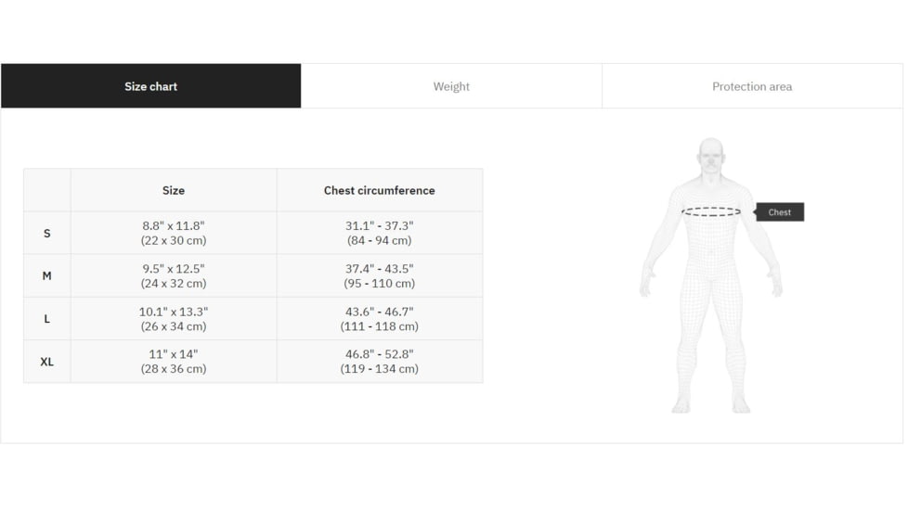Click the Chest label tag
The height and width of the screenshot is (510, 908).
780,212
